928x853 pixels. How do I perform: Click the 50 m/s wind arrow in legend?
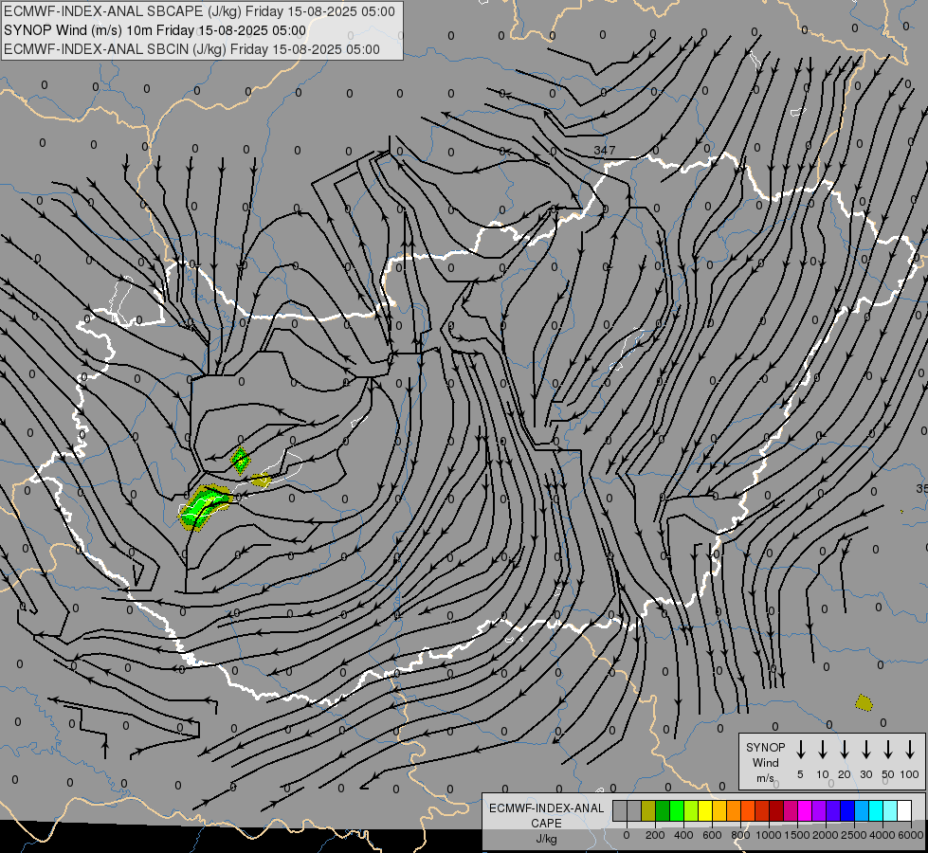(x=888, y=749)
